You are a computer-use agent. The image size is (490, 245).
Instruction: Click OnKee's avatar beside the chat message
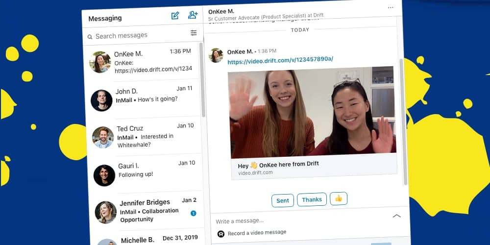pyautogui.click(x=216, y=55)
